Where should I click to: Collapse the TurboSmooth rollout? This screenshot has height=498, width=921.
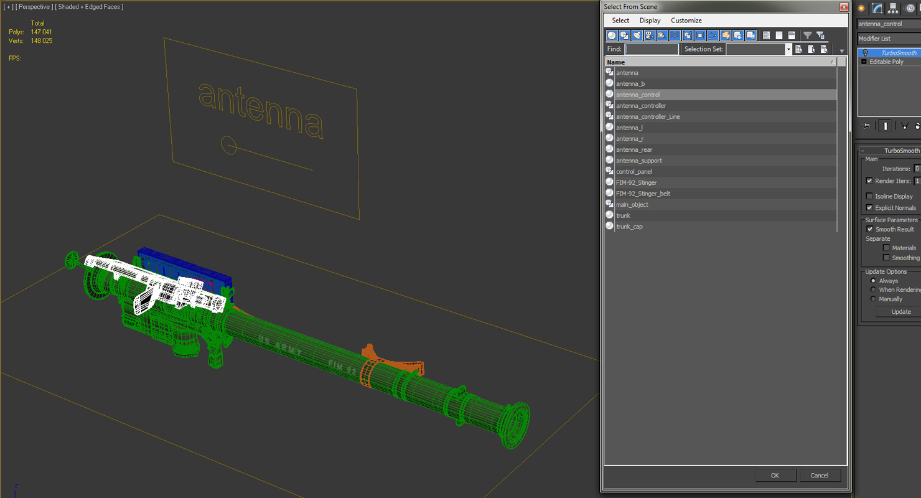(863, 151)
